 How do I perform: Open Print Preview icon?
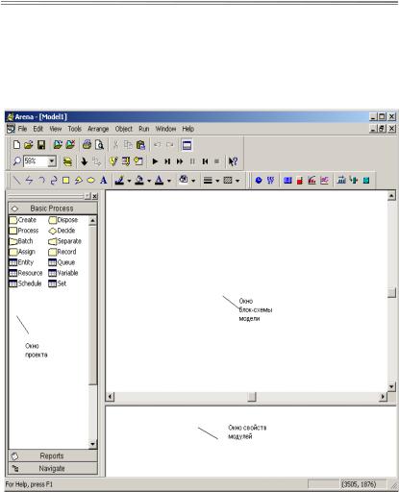click(100, 145)
